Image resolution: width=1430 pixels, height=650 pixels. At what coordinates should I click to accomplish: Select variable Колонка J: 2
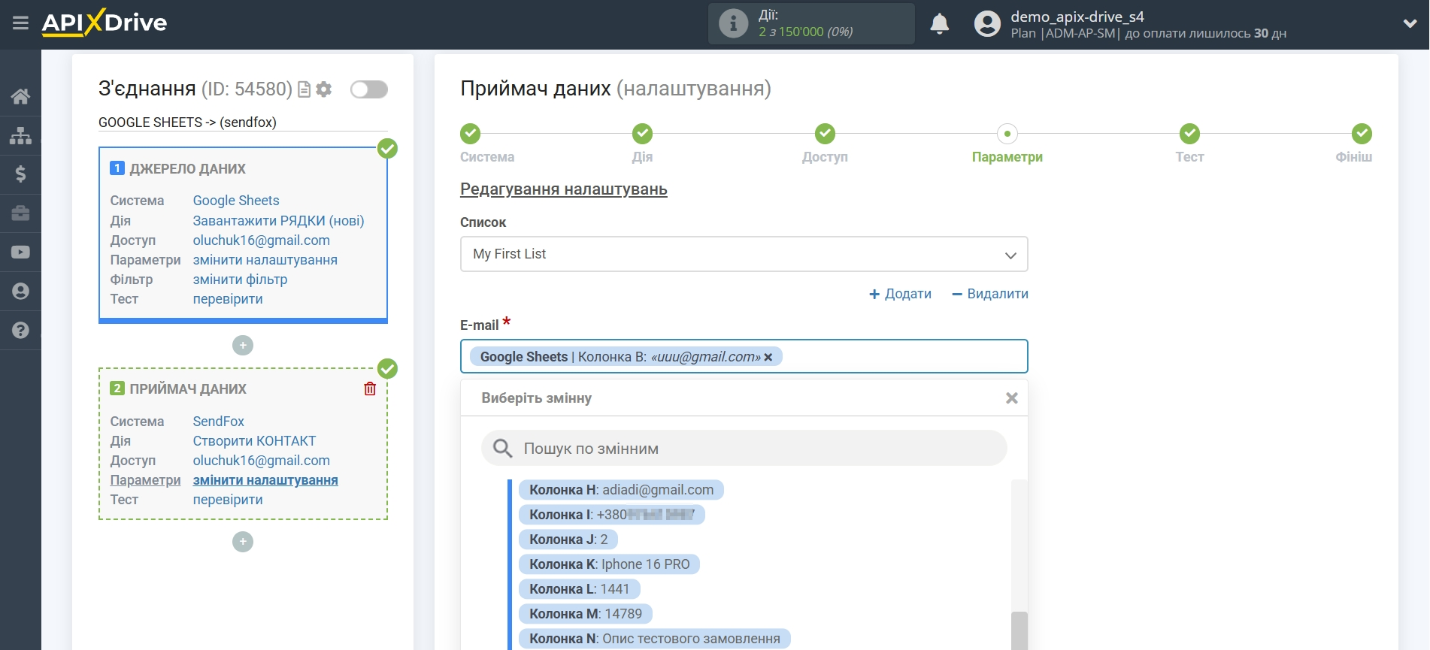point(568,540)
